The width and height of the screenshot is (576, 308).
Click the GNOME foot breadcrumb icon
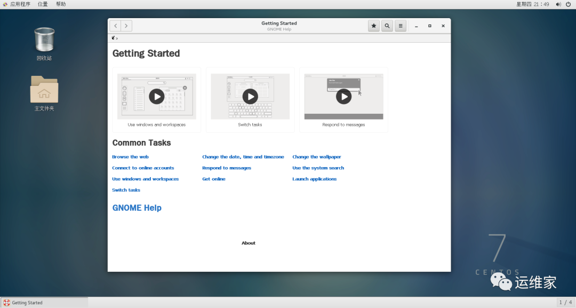point(114,38)
